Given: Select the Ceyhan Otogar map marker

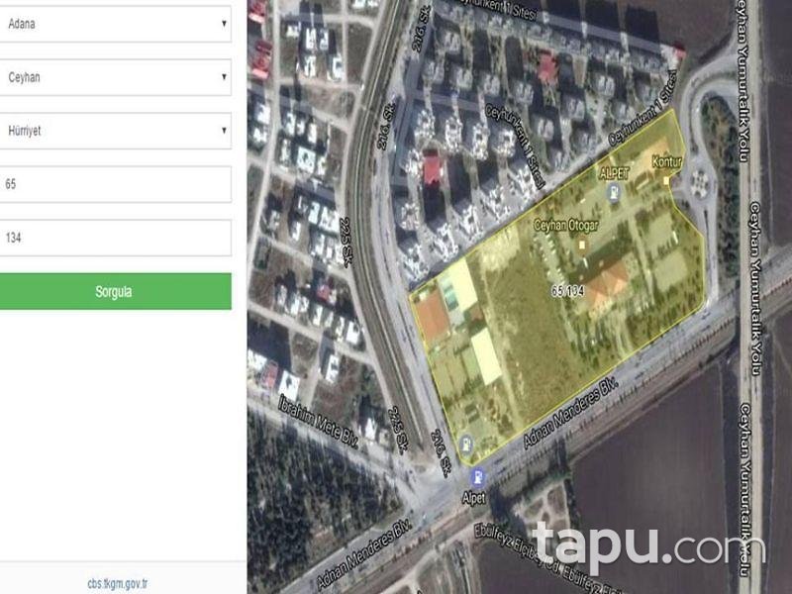Looking at the screenshot, I should click(x=582, y=245).
